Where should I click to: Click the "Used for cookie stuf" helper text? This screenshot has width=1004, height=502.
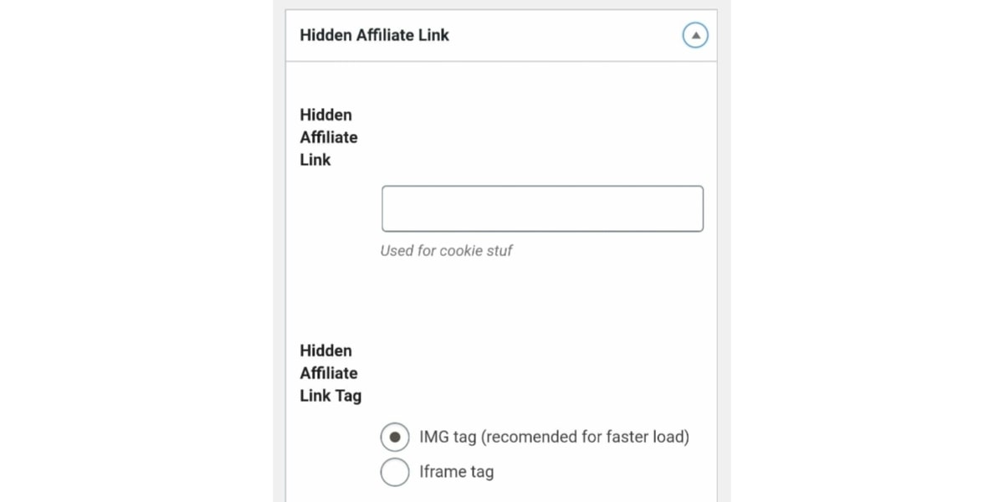coord(446,250)
